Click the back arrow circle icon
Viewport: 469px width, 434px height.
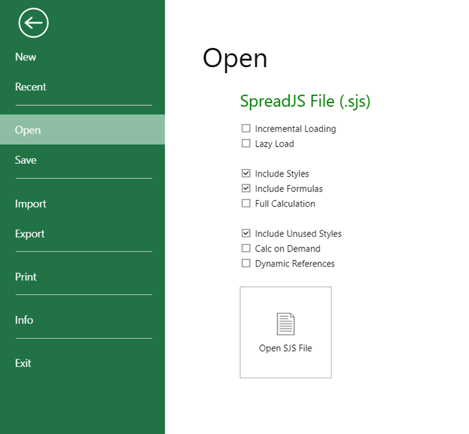33,24
